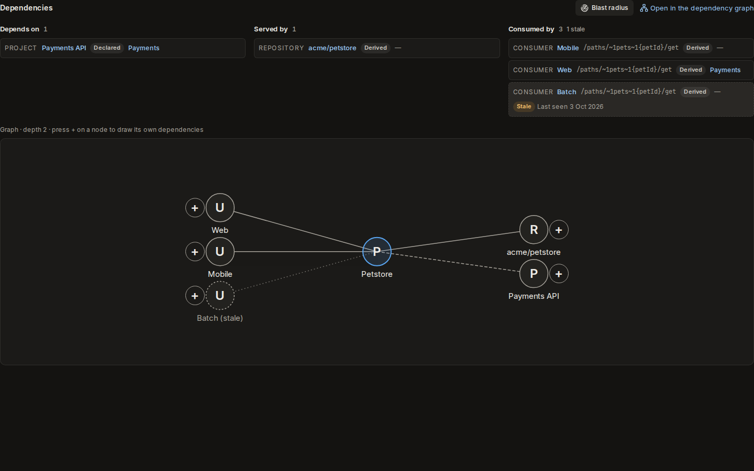The image size is (754, 471).
Task: Click the Blast radius button
Action: pos(604,8)
